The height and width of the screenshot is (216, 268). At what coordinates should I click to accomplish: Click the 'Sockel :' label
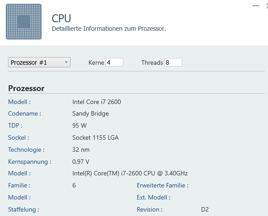pos(19,137)
